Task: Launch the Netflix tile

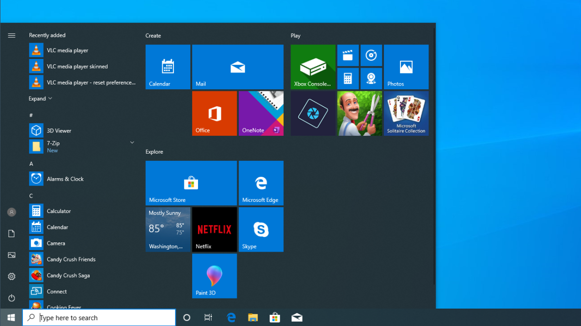Action: pyautogui.click(x=214, y=229)
